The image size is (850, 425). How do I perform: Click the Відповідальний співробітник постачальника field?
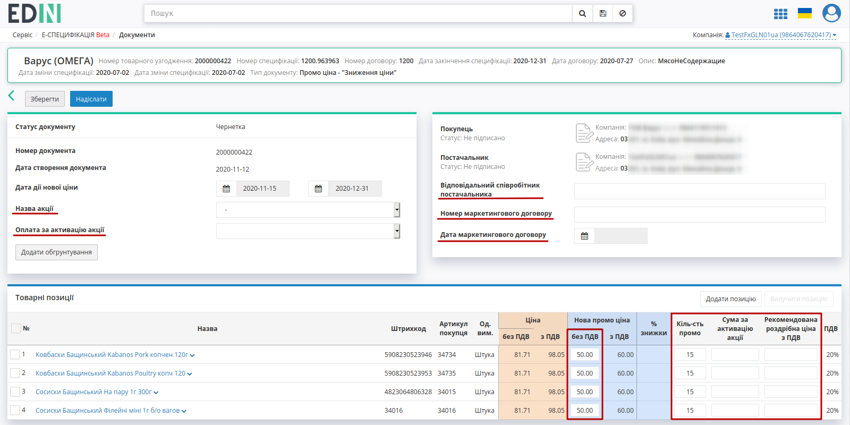(x=700, y=191)
